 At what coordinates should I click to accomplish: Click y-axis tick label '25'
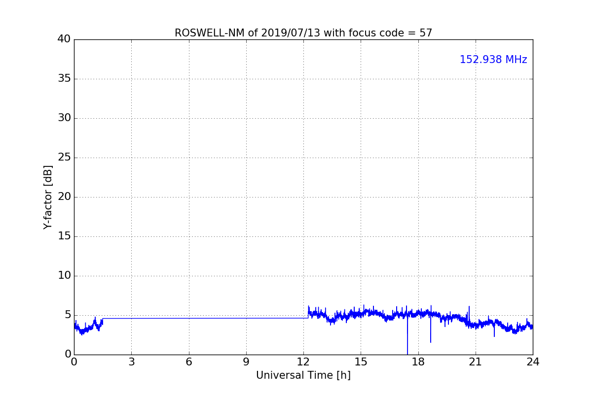[x=64, y=158]
